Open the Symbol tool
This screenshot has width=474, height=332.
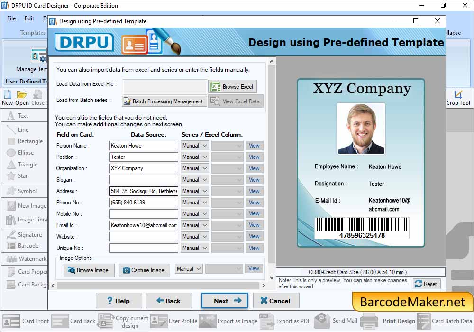[22, 191]
